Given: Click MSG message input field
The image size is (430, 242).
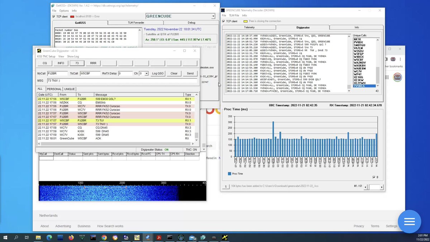Looking at the screenshot, I should pyautogui.click(x=122, y=81).
